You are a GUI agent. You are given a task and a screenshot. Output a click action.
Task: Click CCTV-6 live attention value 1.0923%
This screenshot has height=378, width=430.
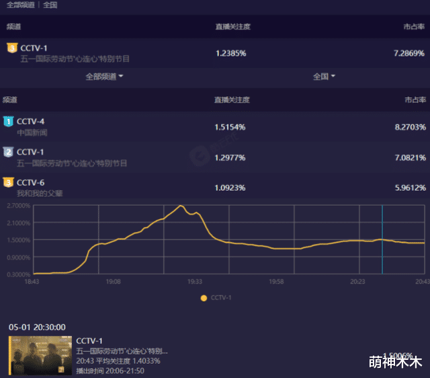pos(230,188)
